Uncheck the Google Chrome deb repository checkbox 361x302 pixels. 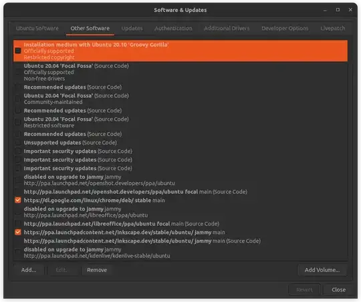click(18, 200)
